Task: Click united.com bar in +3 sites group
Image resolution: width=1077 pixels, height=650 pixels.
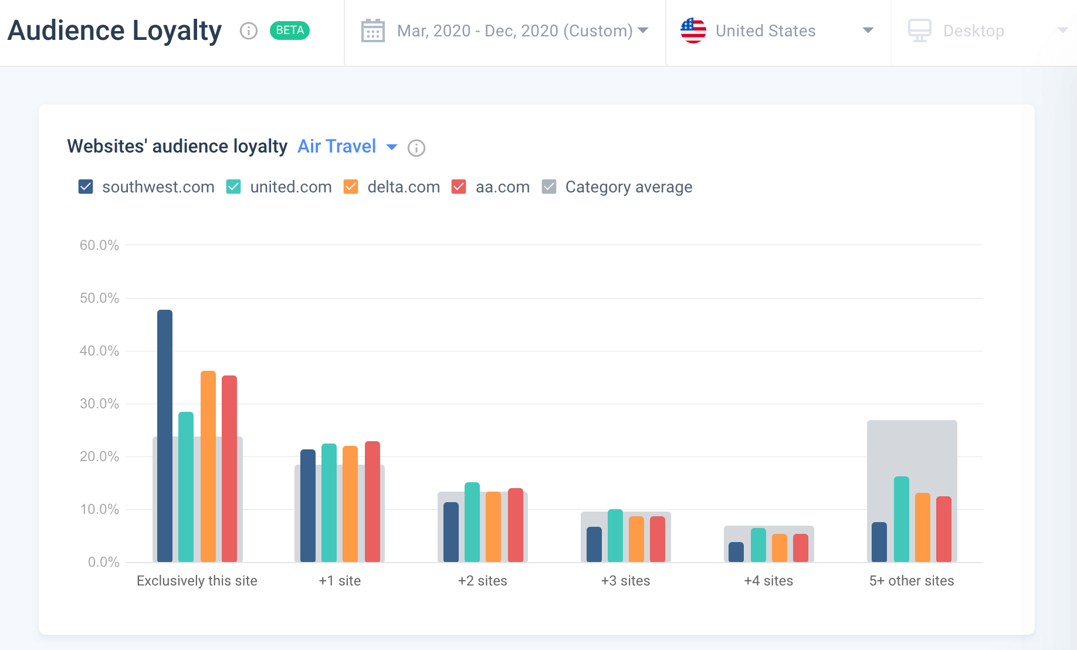Action: pos(615,536)
